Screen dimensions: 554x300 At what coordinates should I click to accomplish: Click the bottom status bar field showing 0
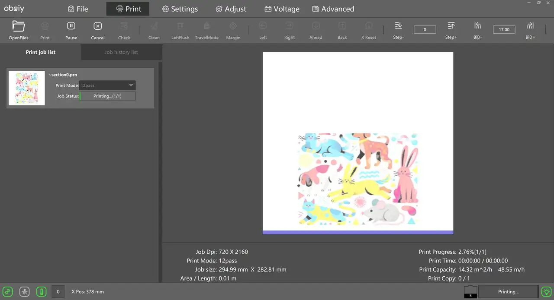coord(58,291)
